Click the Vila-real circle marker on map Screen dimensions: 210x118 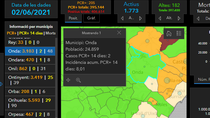[167, 80]
